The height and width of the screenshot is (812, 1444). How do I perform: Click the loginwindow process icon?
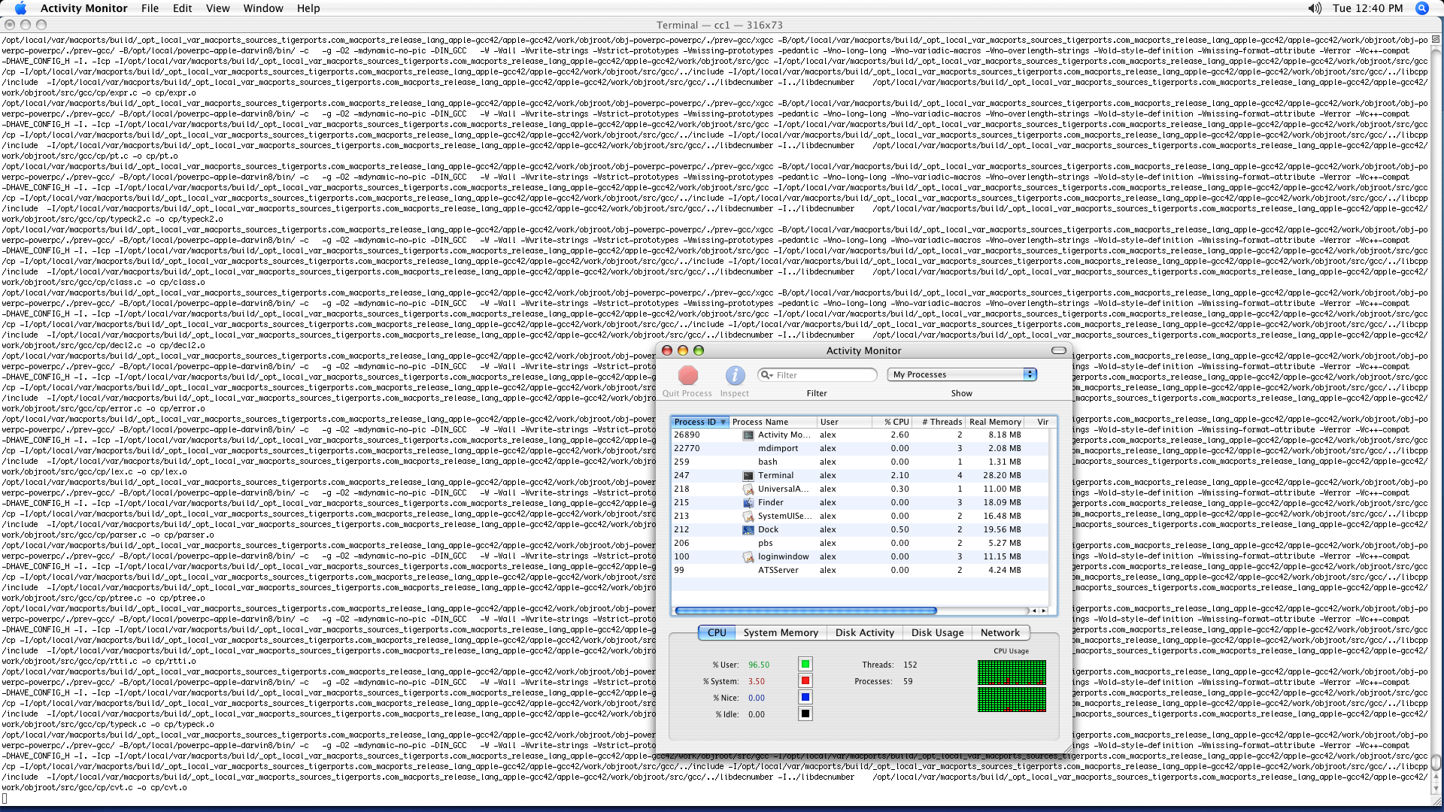click(748, 557)
